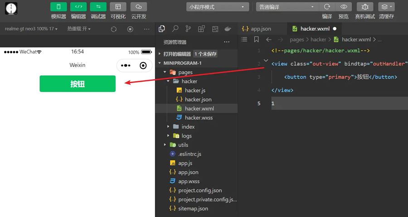Toggle the Debugger panel button

coord(98,7)
